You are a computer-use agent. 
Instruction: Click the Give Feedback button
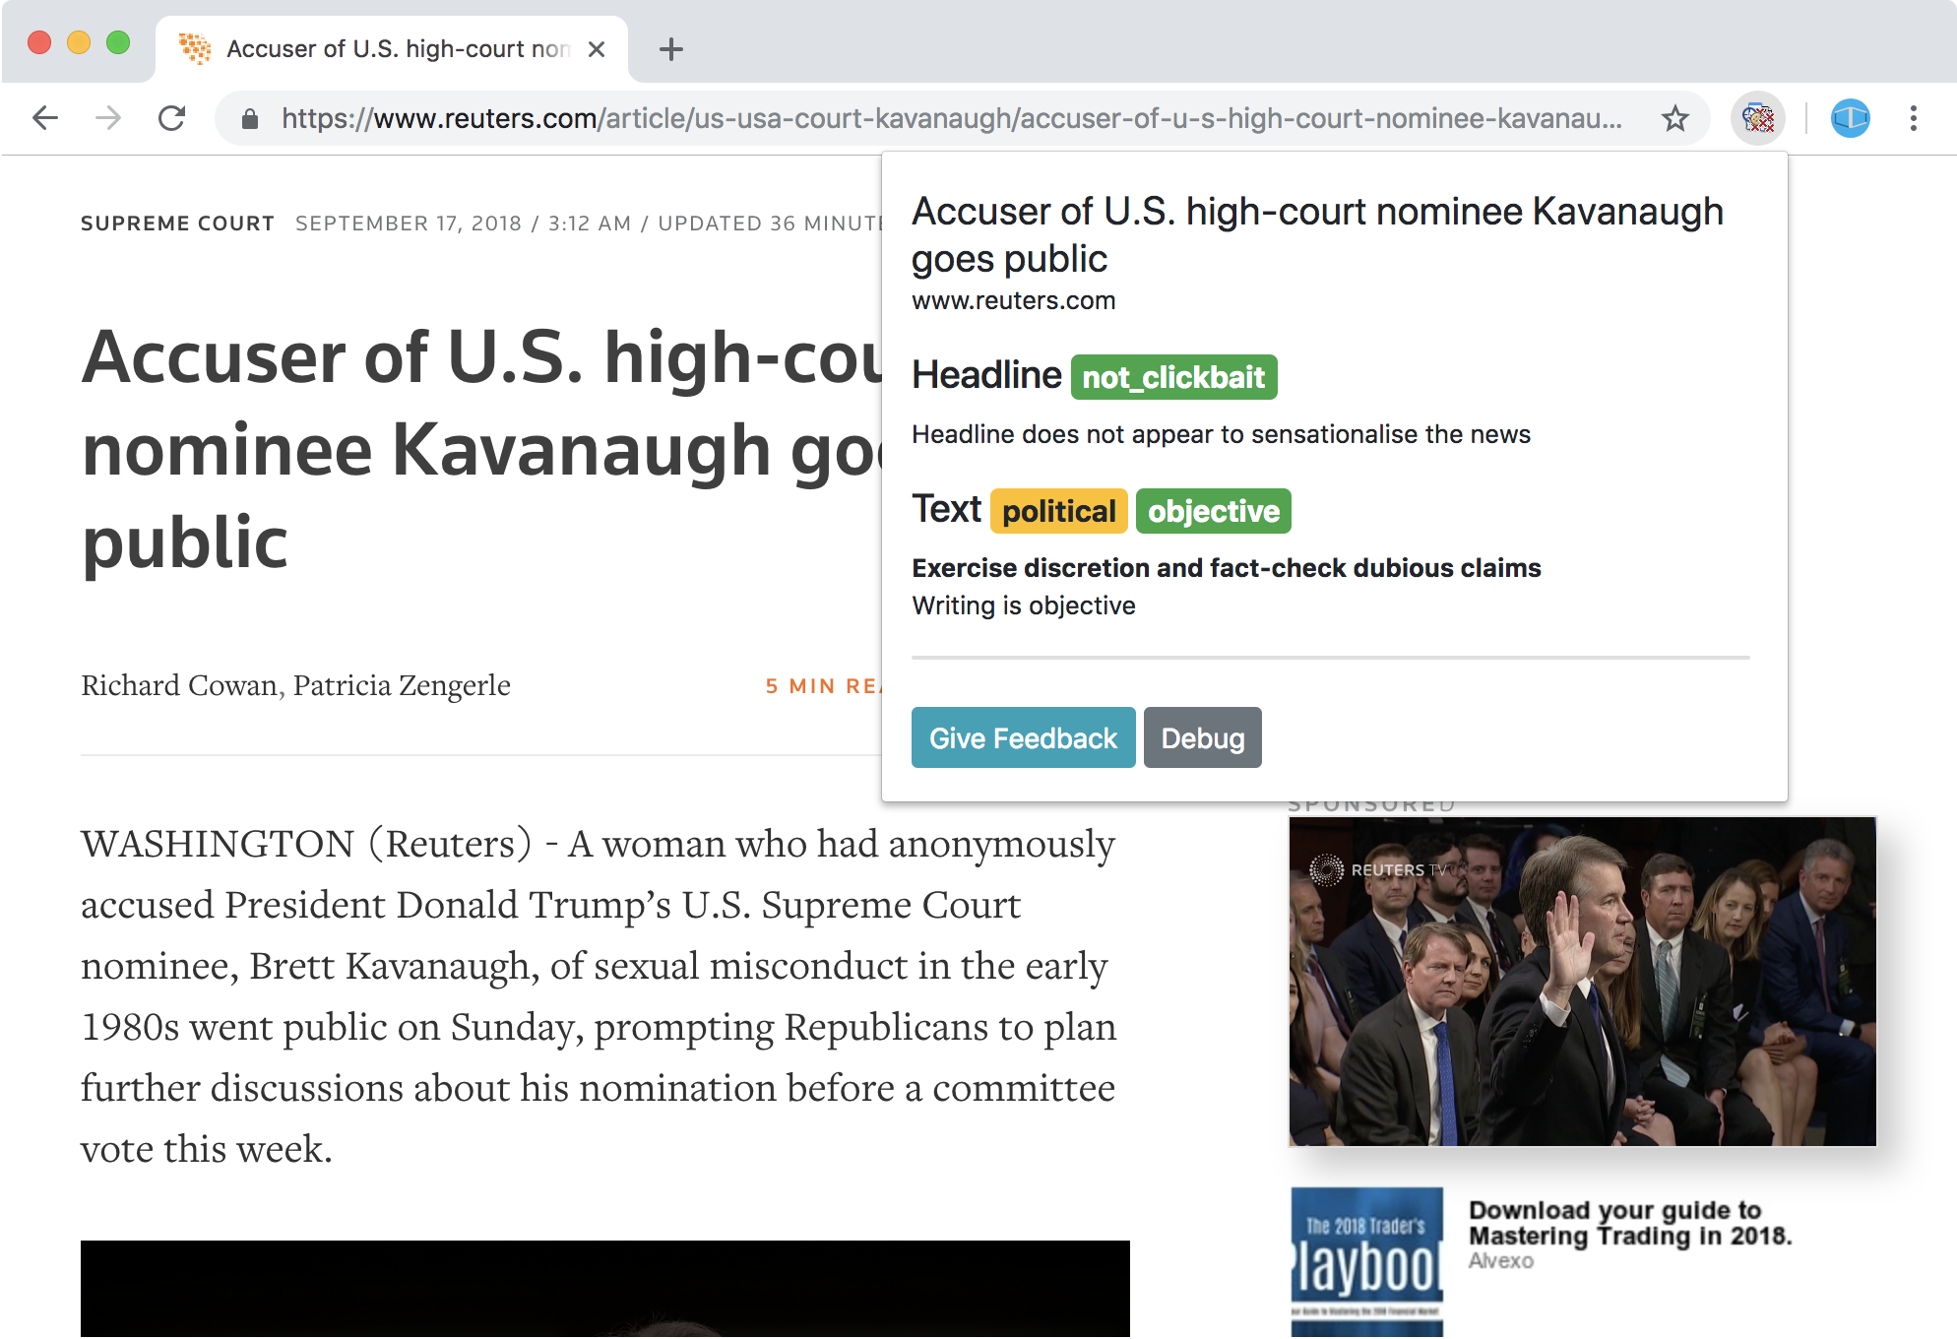point(1023,737)
